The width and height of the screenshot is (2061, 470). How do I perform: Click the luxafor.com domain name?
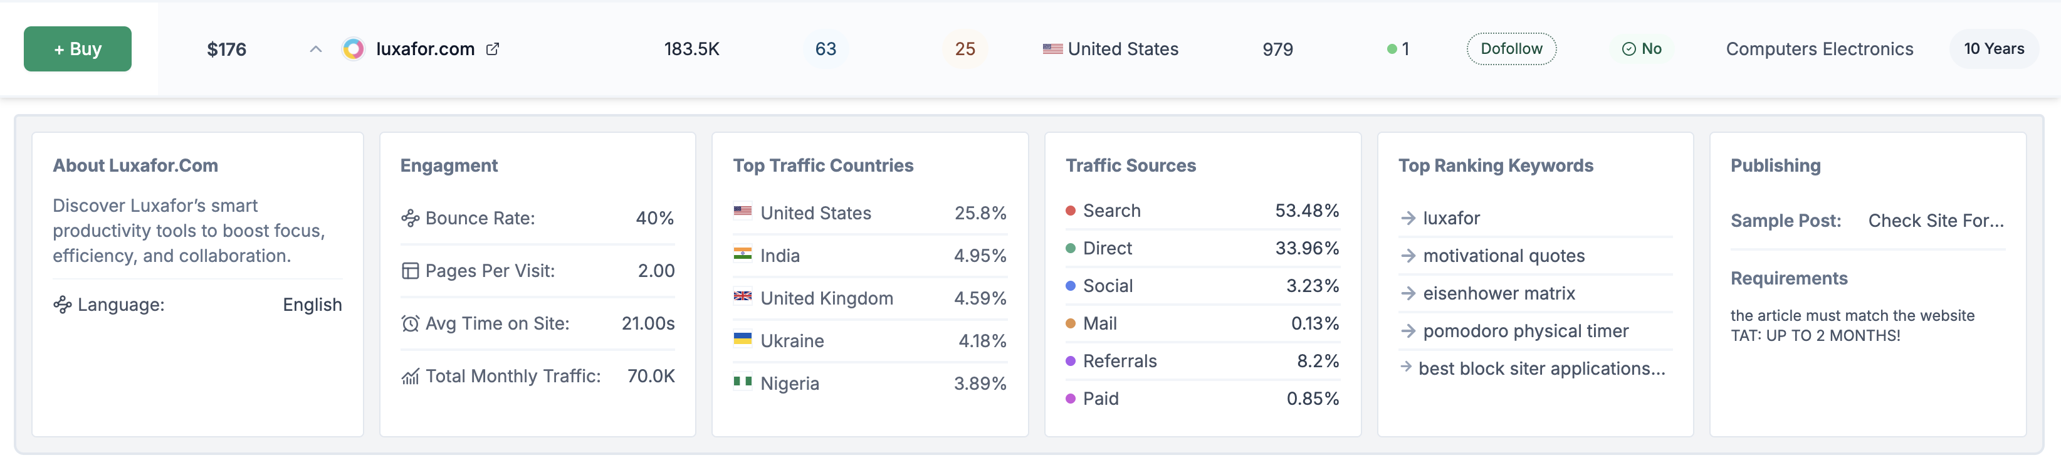click(425, 50)
